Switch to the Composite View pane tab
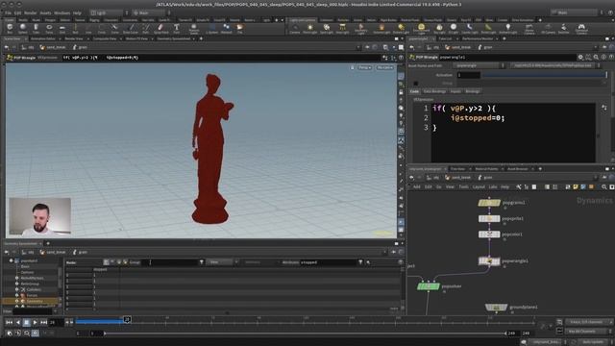 [x=105, y=38]
